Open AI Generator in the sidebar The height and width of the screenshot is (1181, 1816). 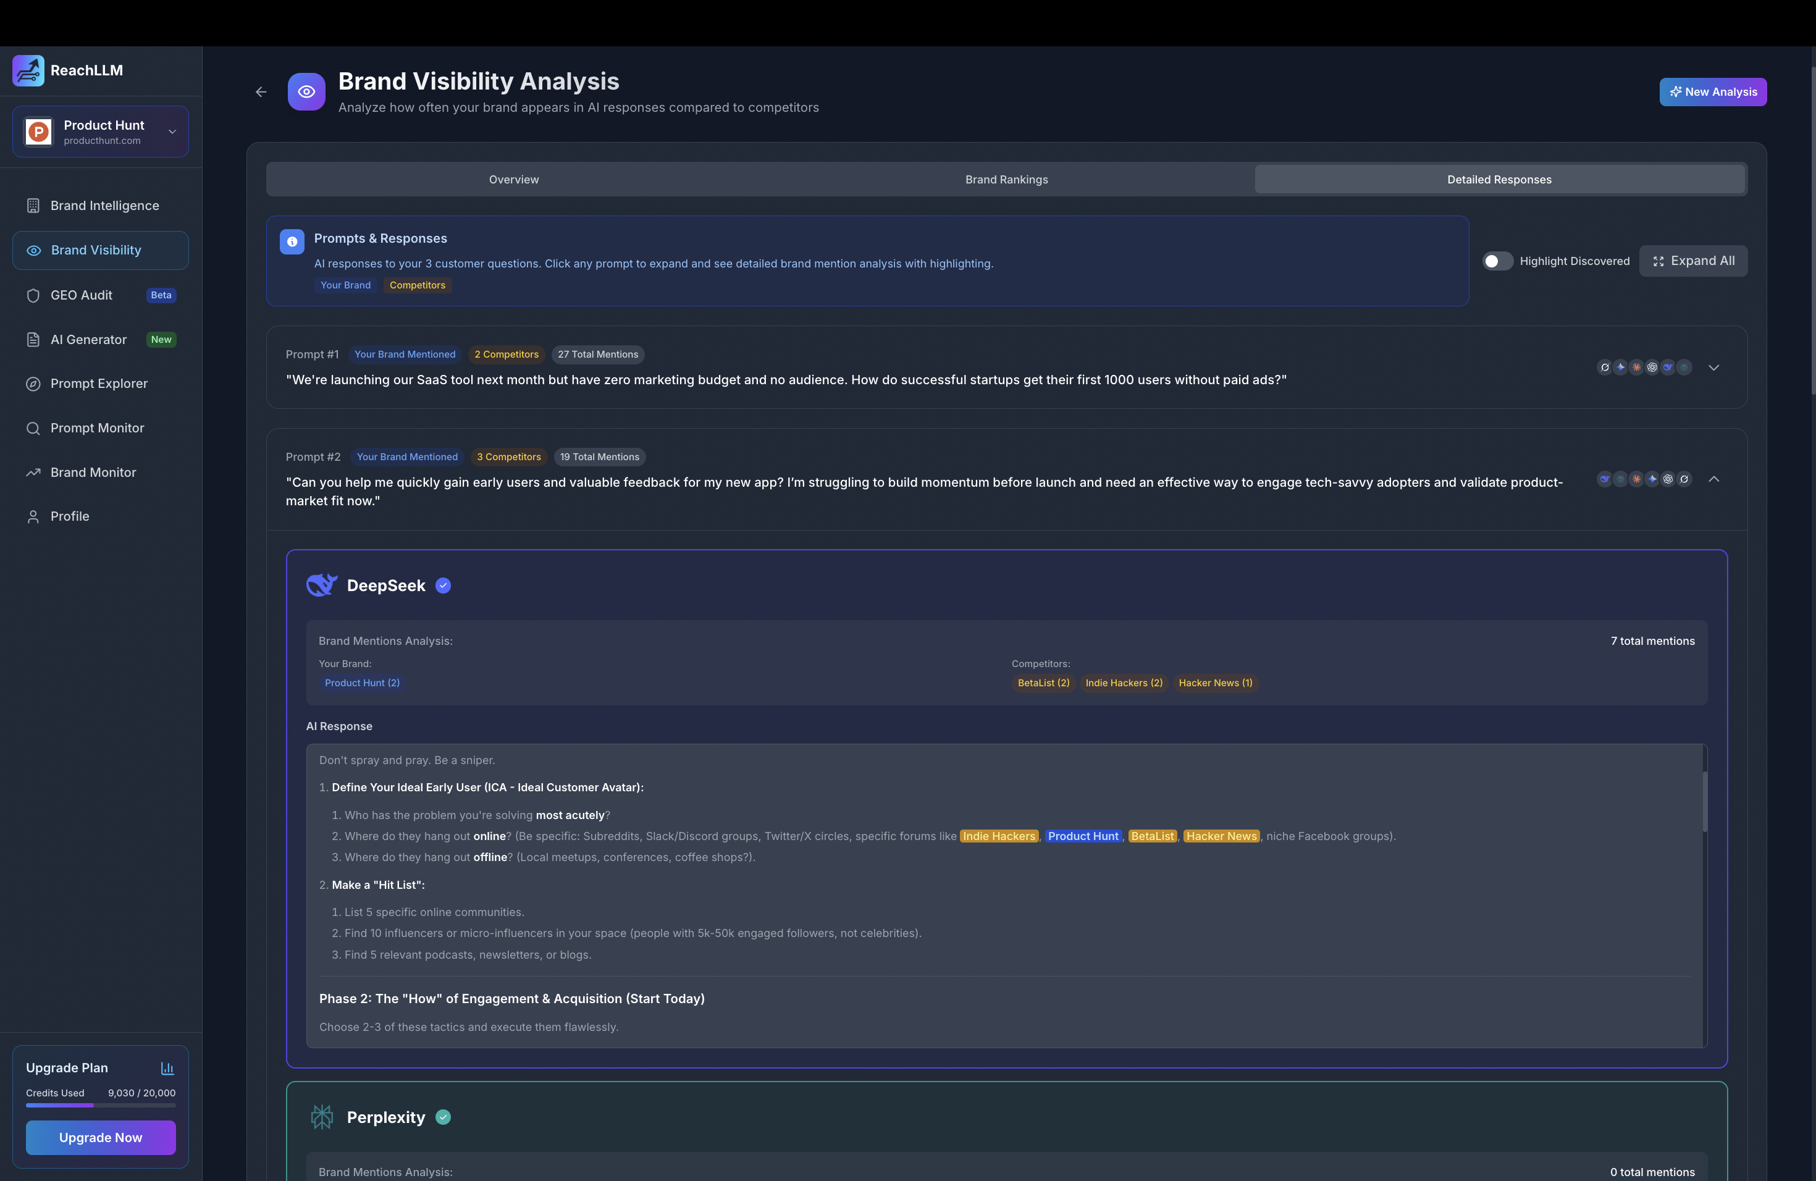[101, 340]
